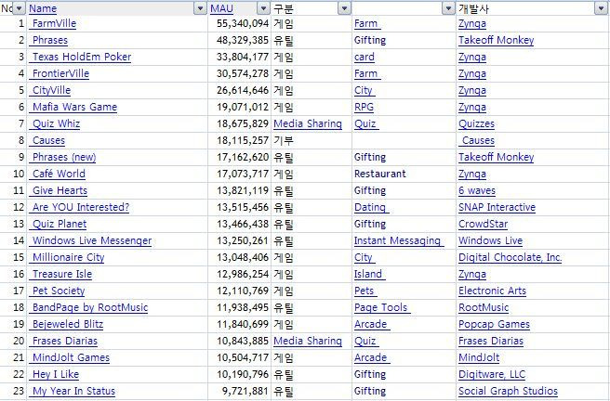Open the MindJolt Games link
This screenshot has height=401, width=610.
point(71,357)
